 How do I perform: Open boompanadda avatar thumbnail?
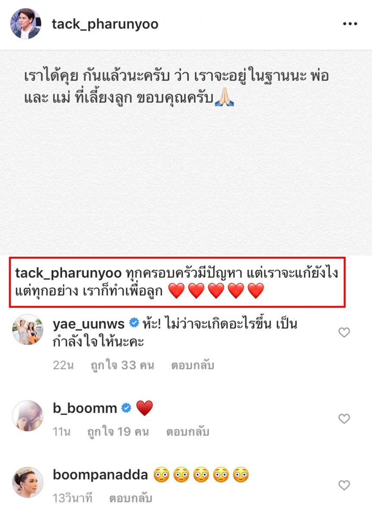(x=28, y=482)
